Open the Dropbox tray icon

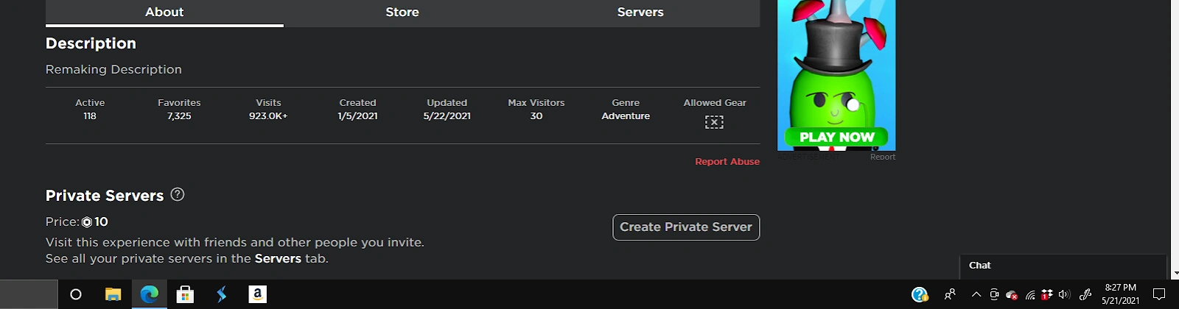(1047, 295)
